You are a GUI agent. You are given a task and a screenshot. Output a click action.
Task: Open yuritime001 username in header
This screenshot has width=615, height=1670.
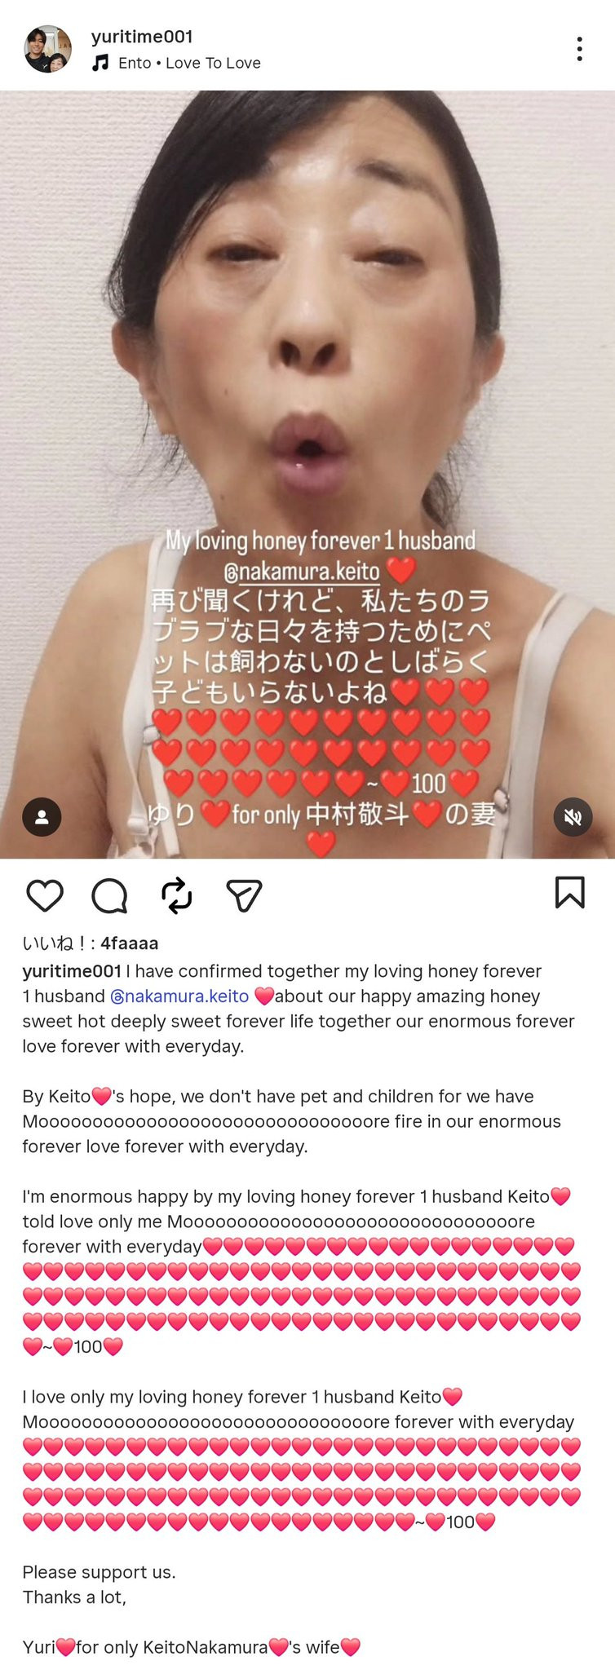tap(142, 37)
